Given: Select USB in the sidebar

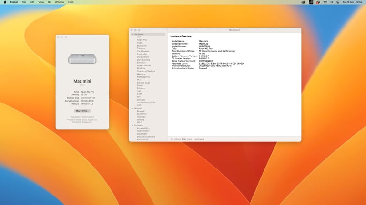Looking at the screenshot, I should [x=139, y=105].
